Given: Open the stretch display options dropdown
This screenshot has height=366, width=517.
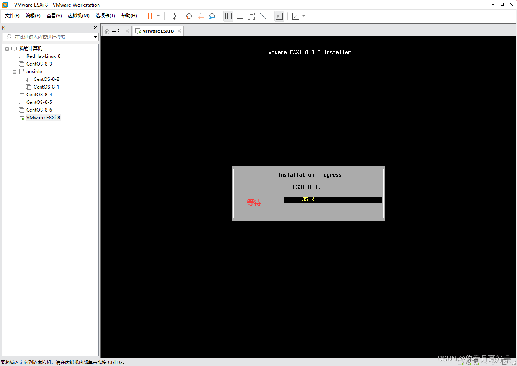Looking at the screenshot, I should coord(304,16).
